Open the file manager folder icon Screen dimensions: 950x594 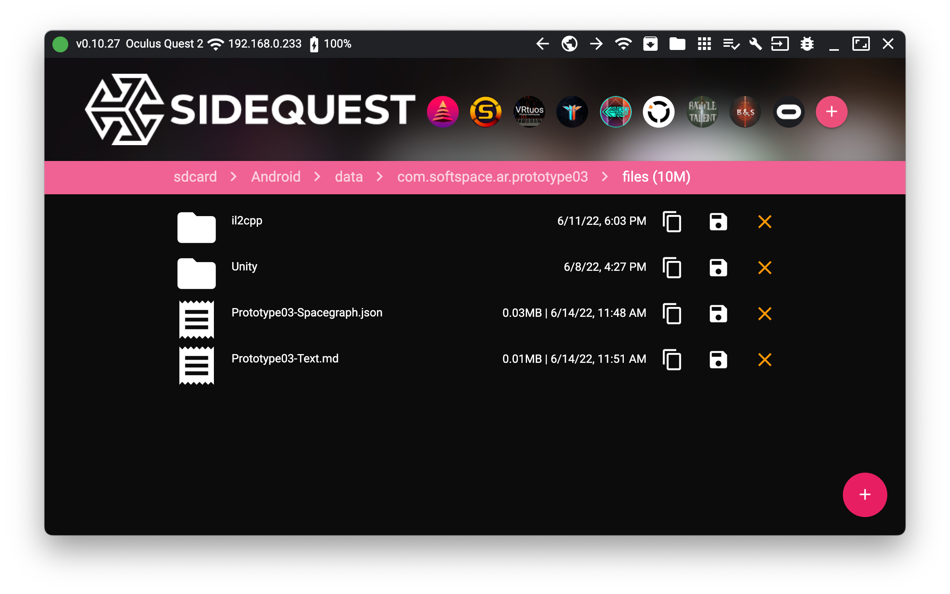click(x=677, y=44)
